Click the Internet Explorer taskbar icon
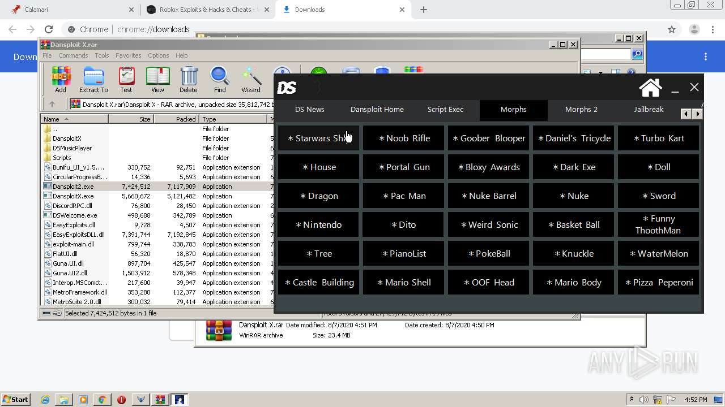725x407 pixels. pyautogui.click(x=45, y=400)
